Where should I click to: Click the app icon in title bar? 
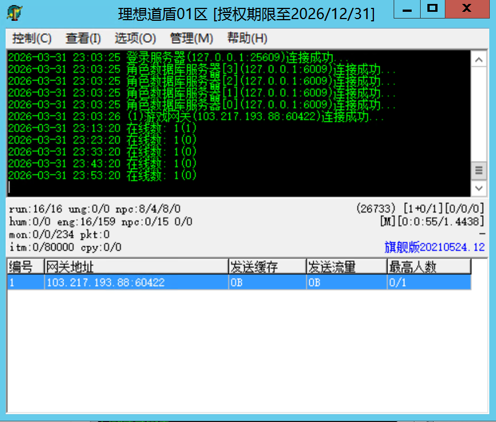15,12
